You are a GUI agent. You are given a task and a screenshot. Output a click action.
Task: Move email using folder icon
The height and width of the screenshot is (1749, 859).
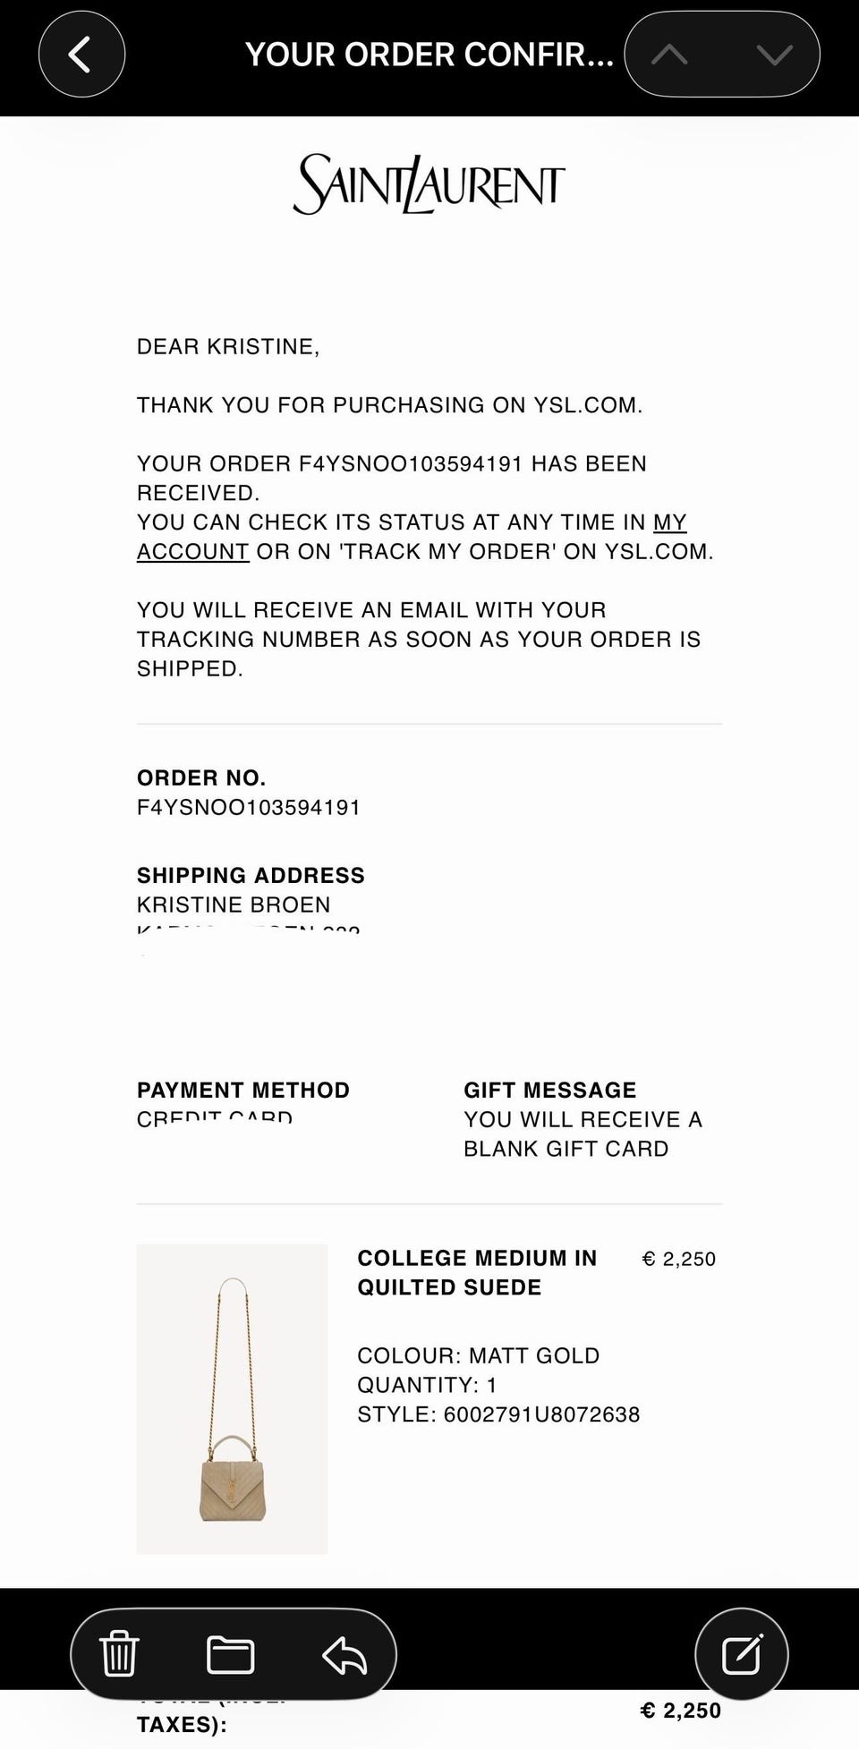tap(231, 1654)
